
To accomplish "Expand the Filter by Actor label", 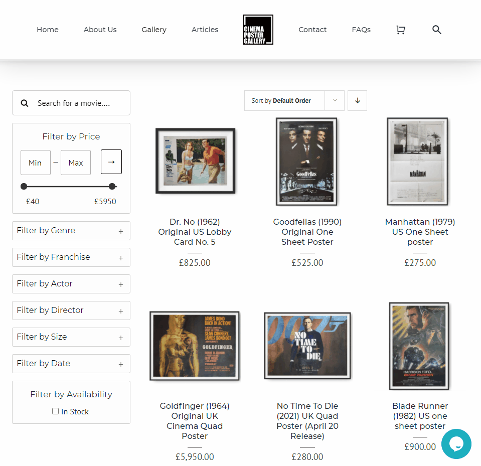I will pos(45,284).
